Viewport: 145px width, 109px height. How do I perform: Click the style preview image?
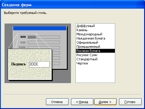click(38, 53)
